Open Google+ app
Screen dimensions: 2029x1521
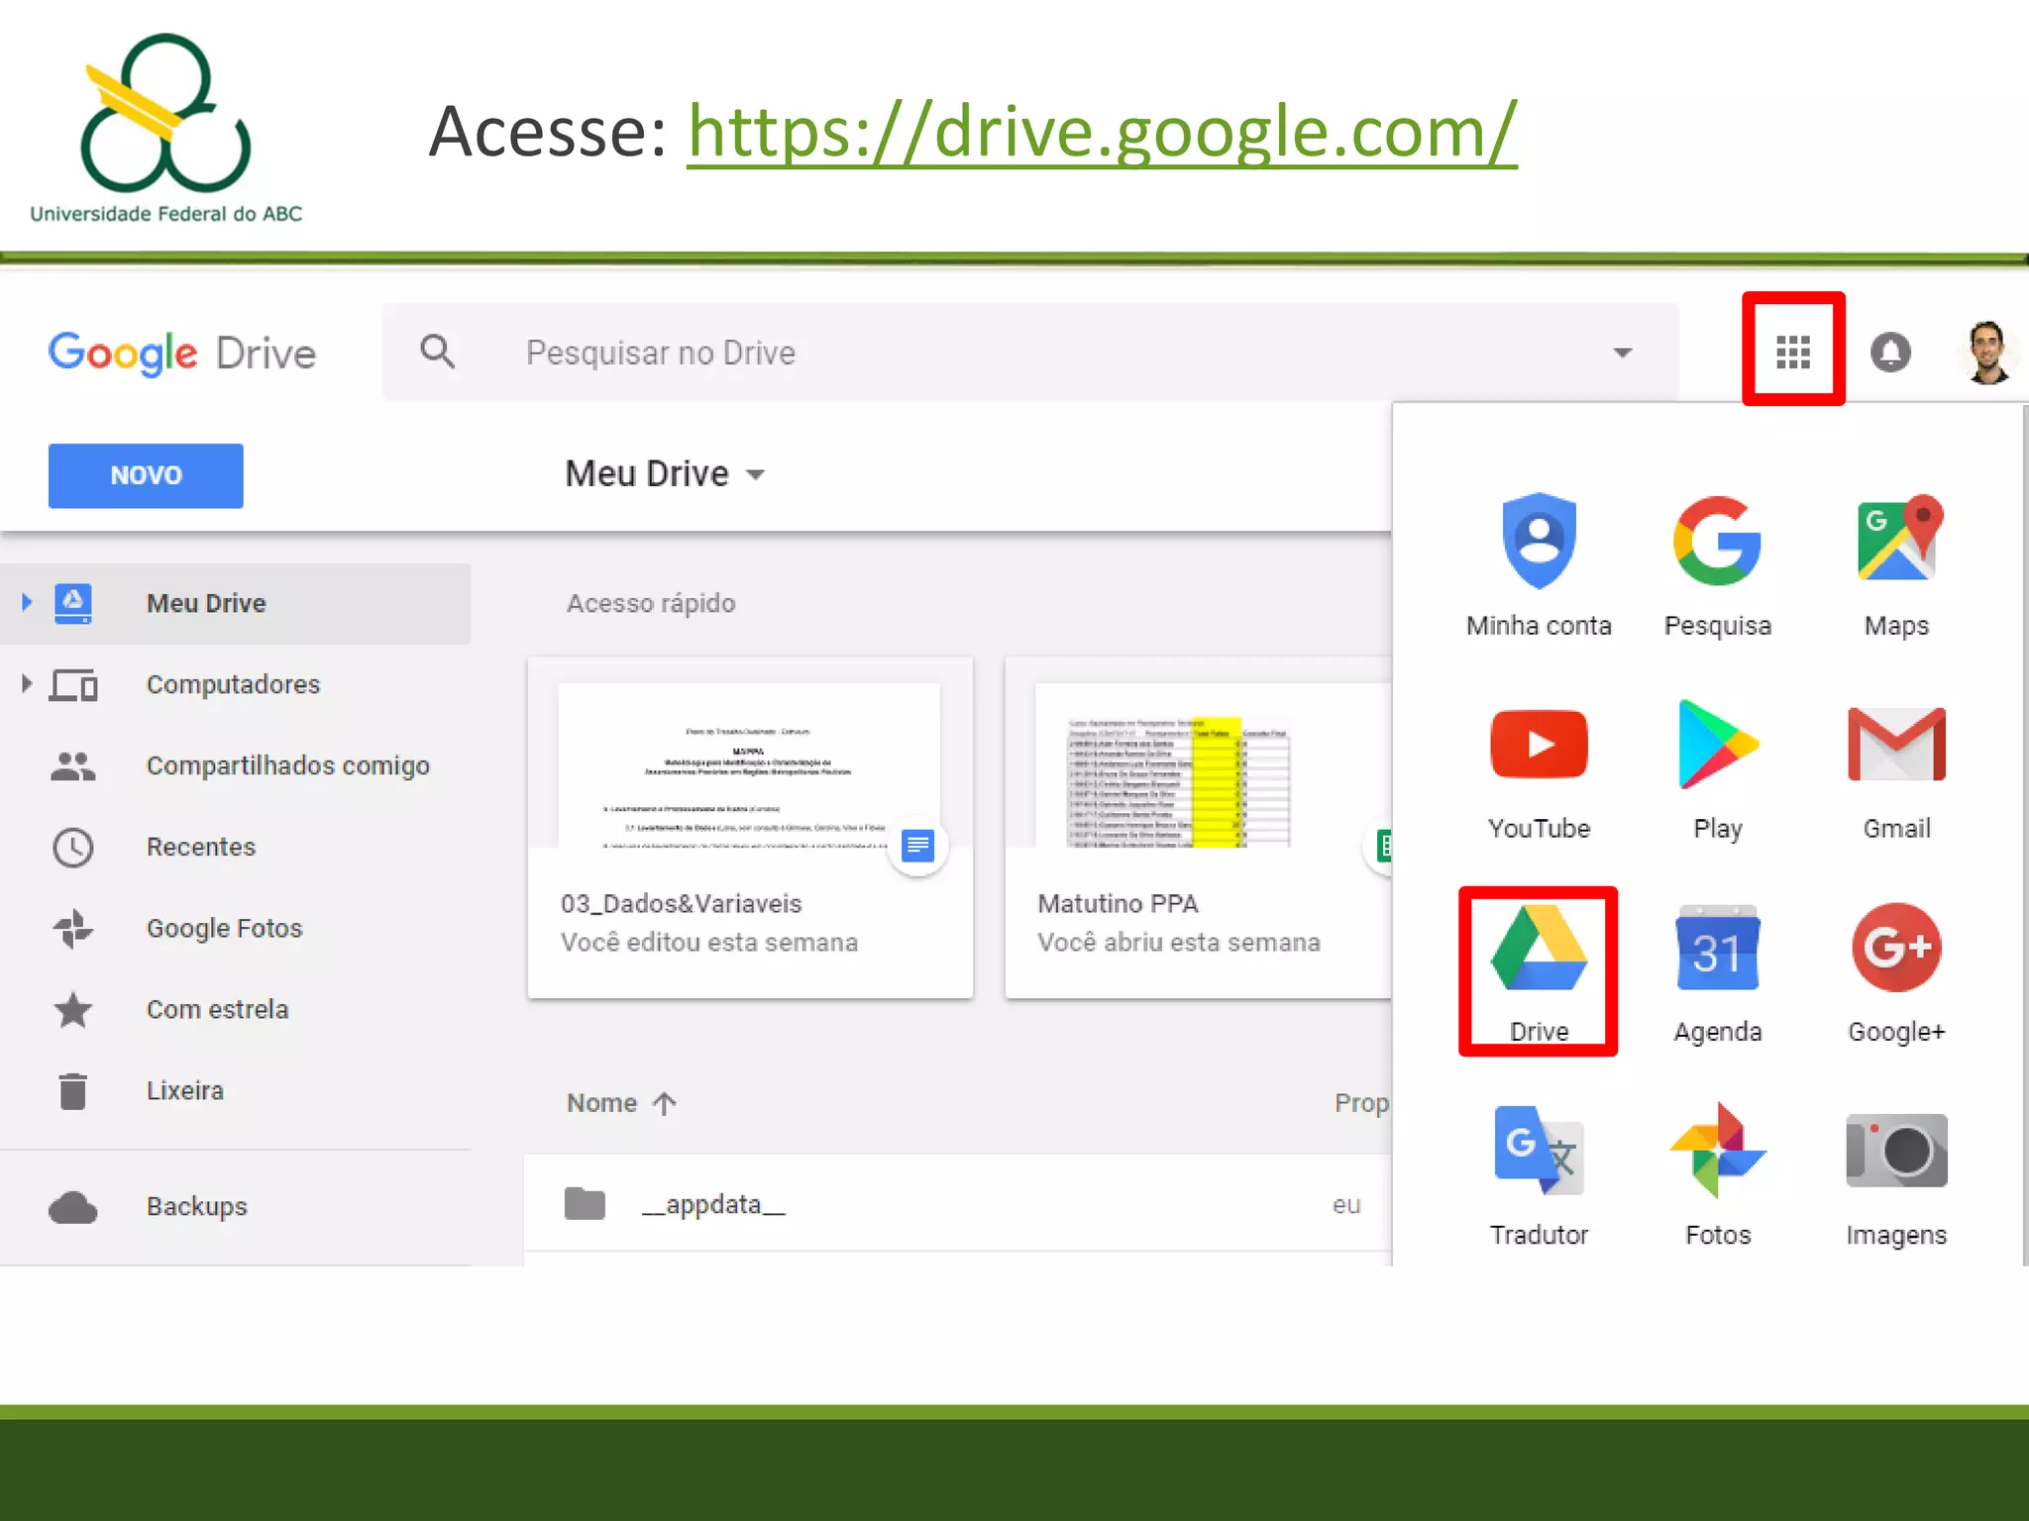[1896, 974]
